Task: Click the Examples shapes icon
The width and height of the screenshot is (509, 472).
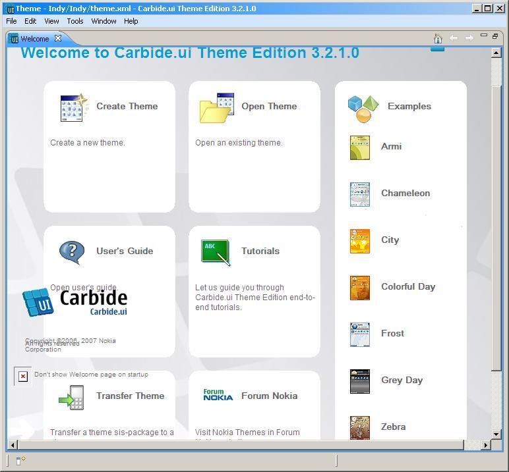Action: (x=363, y=109)
